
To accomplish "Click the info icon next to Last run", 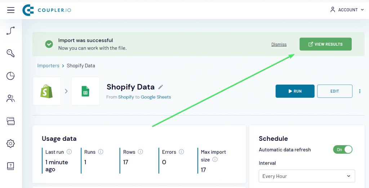I will [x=69, y=152].
